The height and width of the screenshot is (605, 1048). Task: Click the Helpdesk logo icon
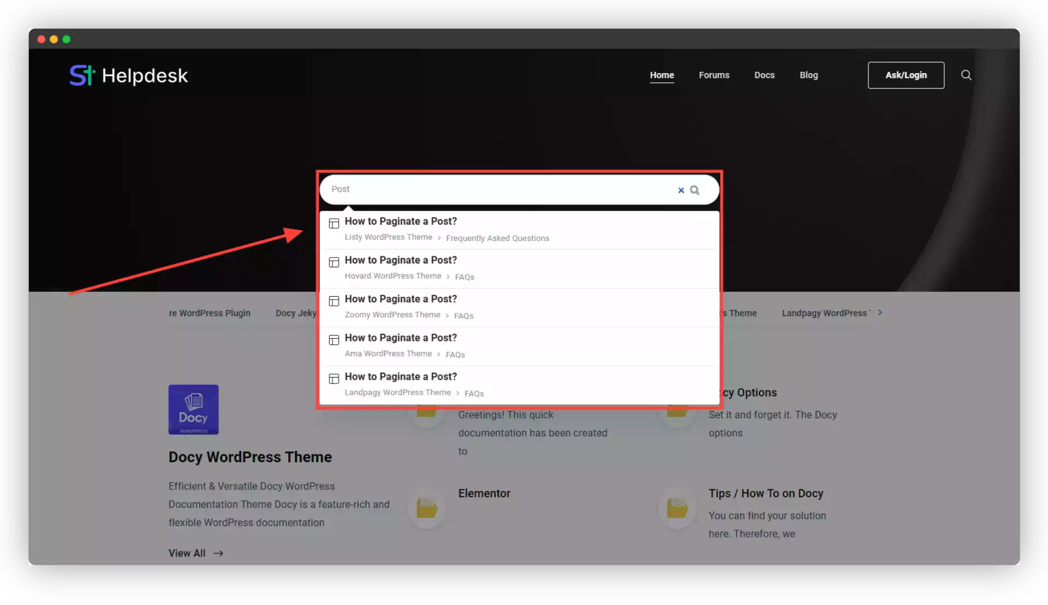tap(82, 75)
